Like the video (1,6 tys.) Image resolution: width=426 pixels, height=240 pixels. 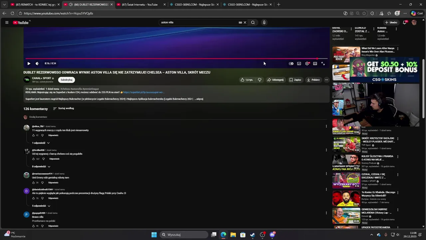point(247,80)
